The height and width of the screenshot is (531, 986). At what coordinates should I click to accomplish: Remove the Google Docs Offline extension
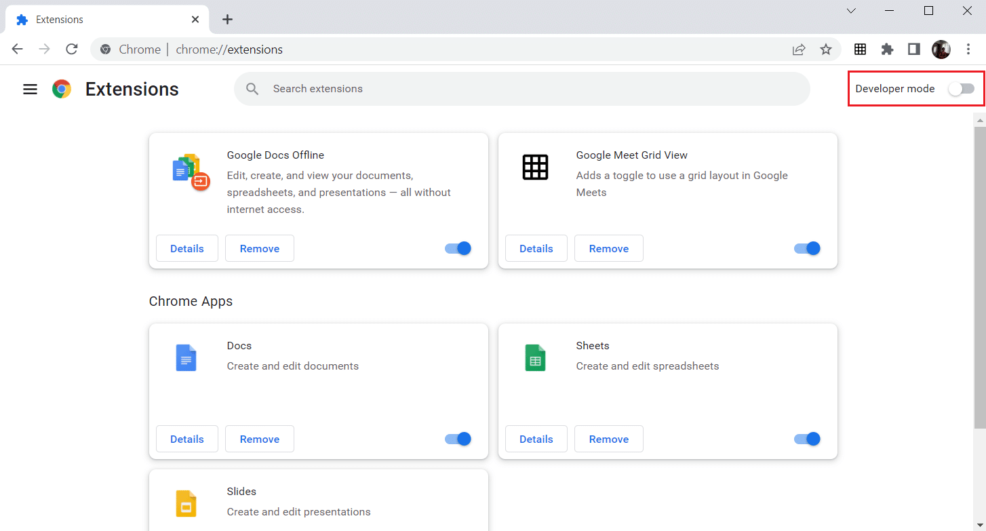click(260, 248)
